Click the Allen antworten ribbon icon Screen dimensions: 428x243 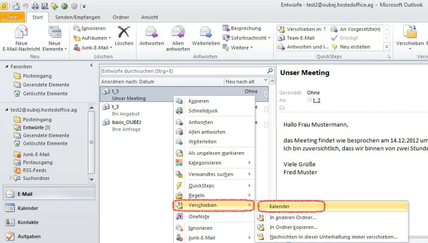pyautogui.click(x=178, y=32)
